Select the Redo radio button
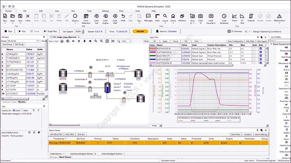This screenshot has height=163, width=291. click(22, 111)
